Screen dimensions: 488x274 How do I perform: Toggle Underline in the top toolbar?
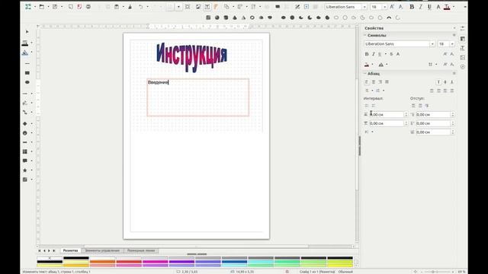pyautogui.click(x=429, y=7)
